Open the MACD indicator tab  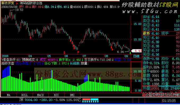[40, 95]
